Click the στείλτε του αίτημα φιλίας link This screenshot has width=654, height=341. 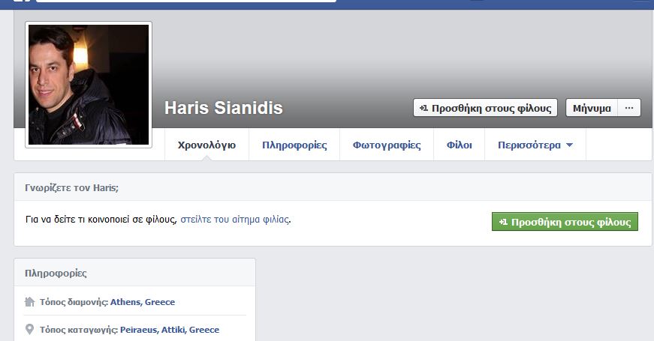(x=234, y=220)
